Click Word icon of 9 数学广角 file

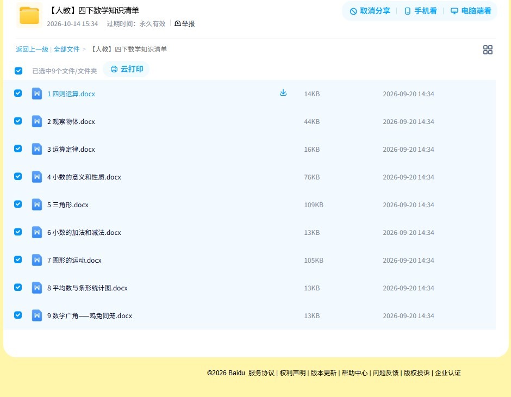click(x=37, y=315)
